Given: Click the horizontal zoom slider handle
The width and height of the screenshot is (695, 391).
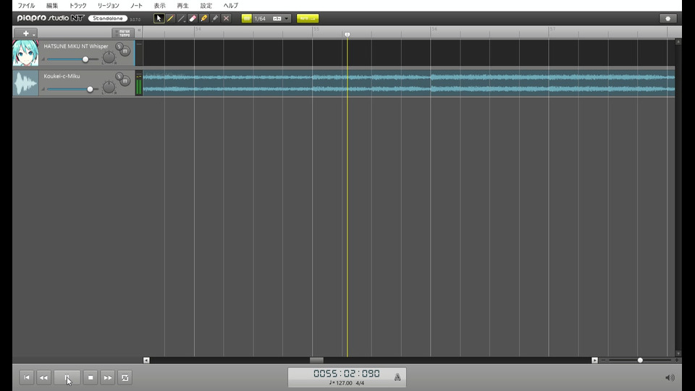Looking at the screenshot, I should pyautogui.click(x=640, y=361).
